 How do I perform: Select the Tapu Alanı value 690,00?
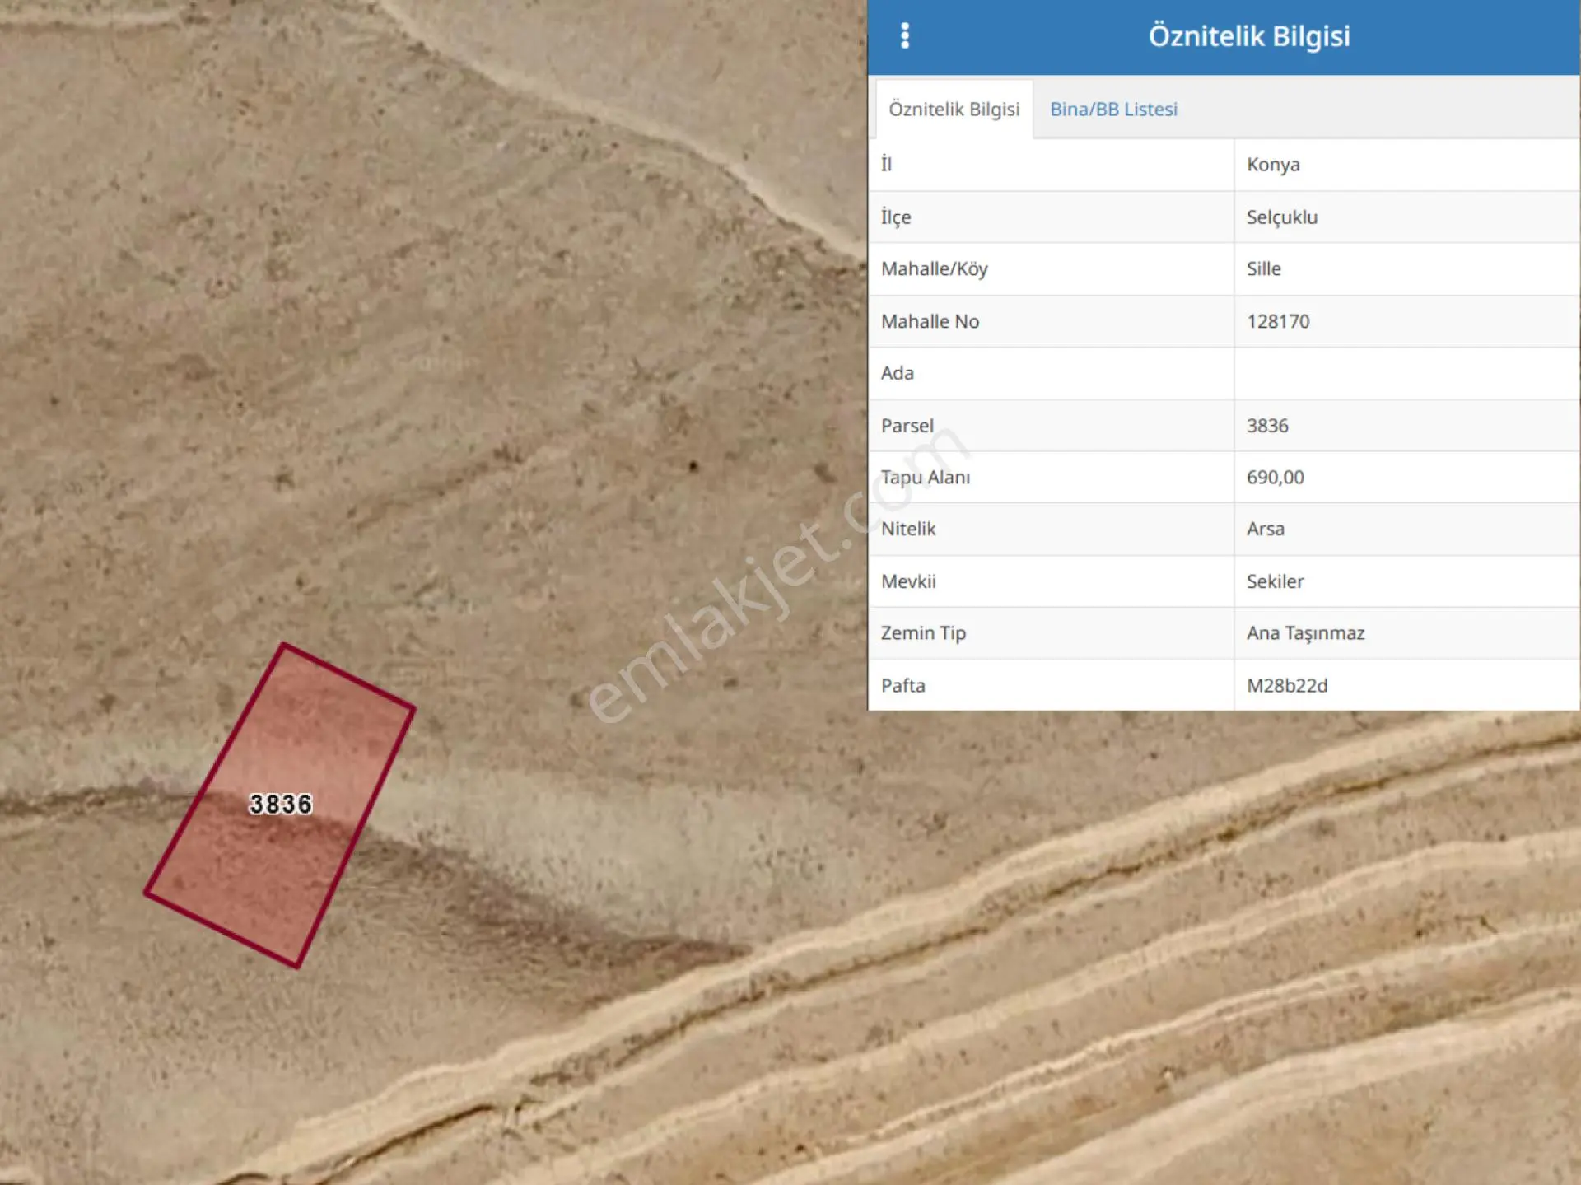click(1275, 478)
